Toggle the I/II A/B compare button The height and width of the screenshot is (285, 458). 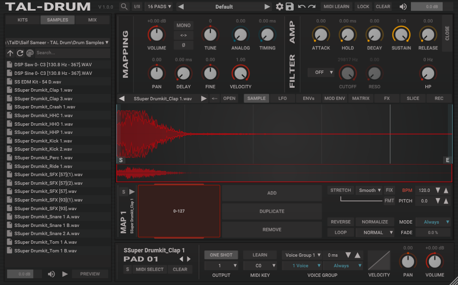click(137, 6)
